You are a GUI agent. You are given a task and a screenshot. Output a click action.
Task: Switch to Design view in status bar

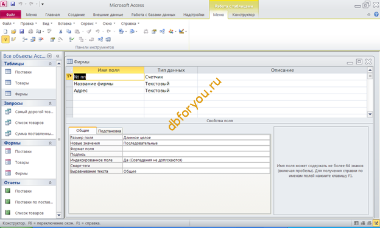coord(376,223)
